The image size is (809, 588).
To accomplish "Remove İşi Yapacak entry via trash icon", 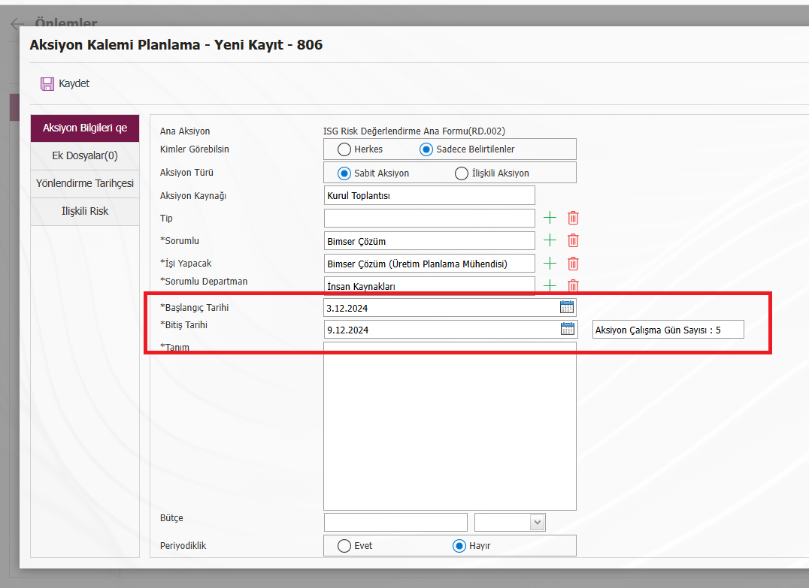I will [573, 263].
